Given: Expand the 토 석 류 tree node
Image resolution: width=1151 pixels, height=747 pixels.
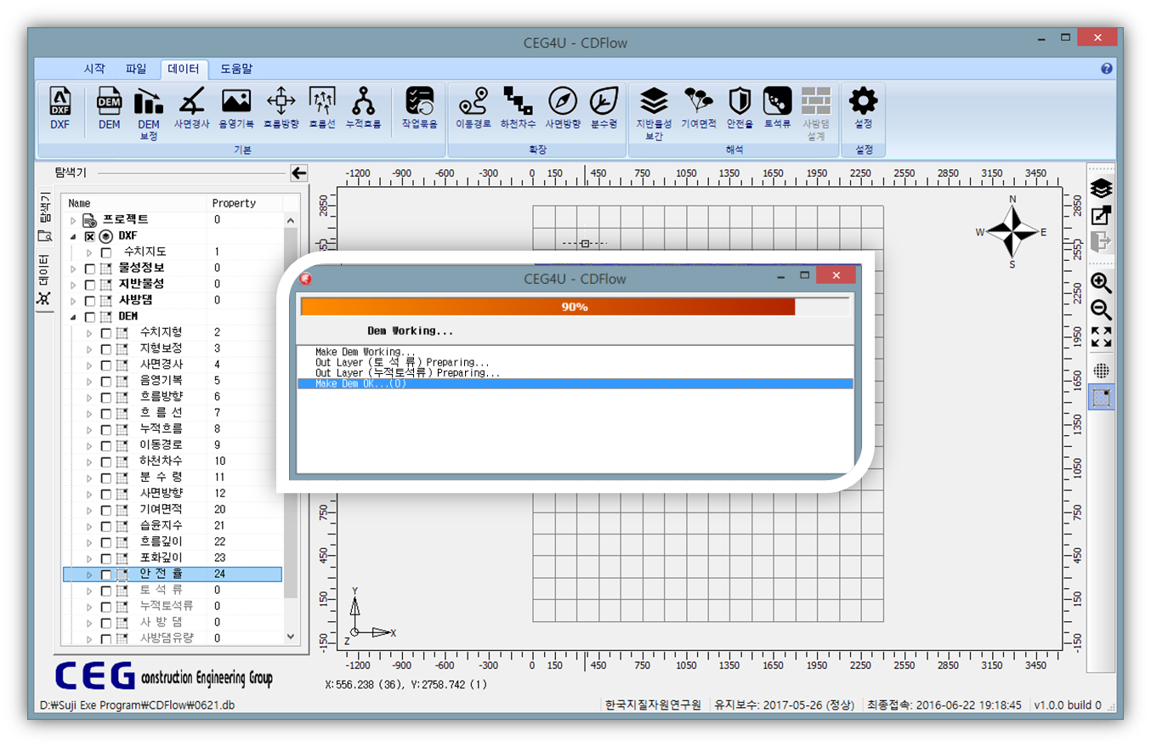Looking at the screenshot, I should coord(89,591).
